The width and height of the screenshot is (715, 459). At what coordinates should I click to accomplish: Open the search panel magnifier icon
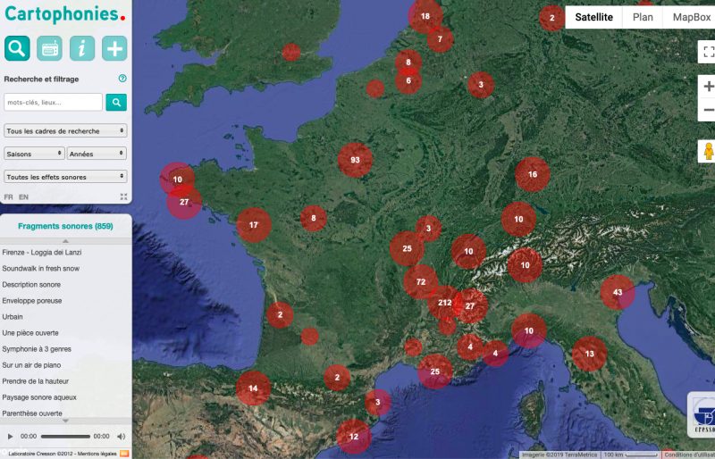click(x=17, y=48)
